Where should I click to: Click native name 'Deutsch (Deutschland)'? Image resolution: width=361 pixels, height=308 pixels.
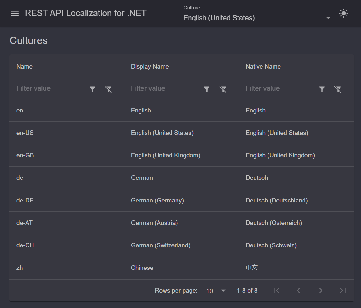pyautogui.click(x=277, y=201)
